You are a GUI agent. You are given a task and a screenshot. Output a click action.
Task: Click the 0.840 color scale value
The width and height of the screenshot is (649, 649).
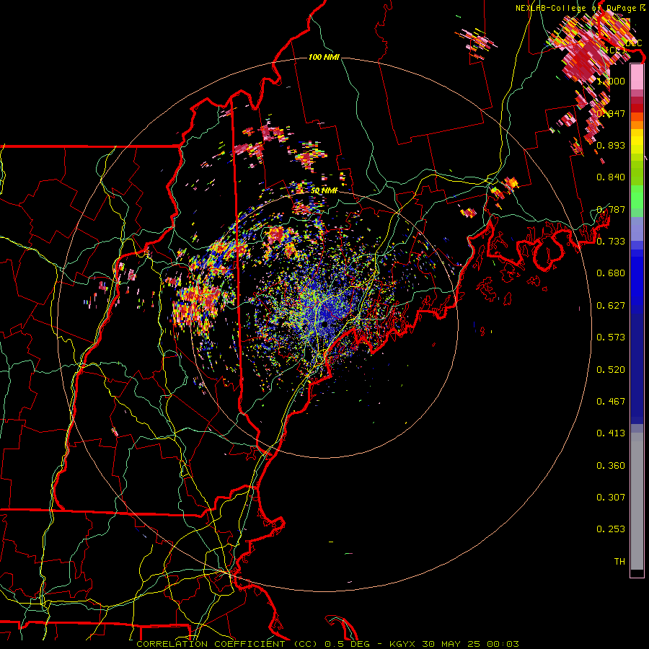pos(611,177)
